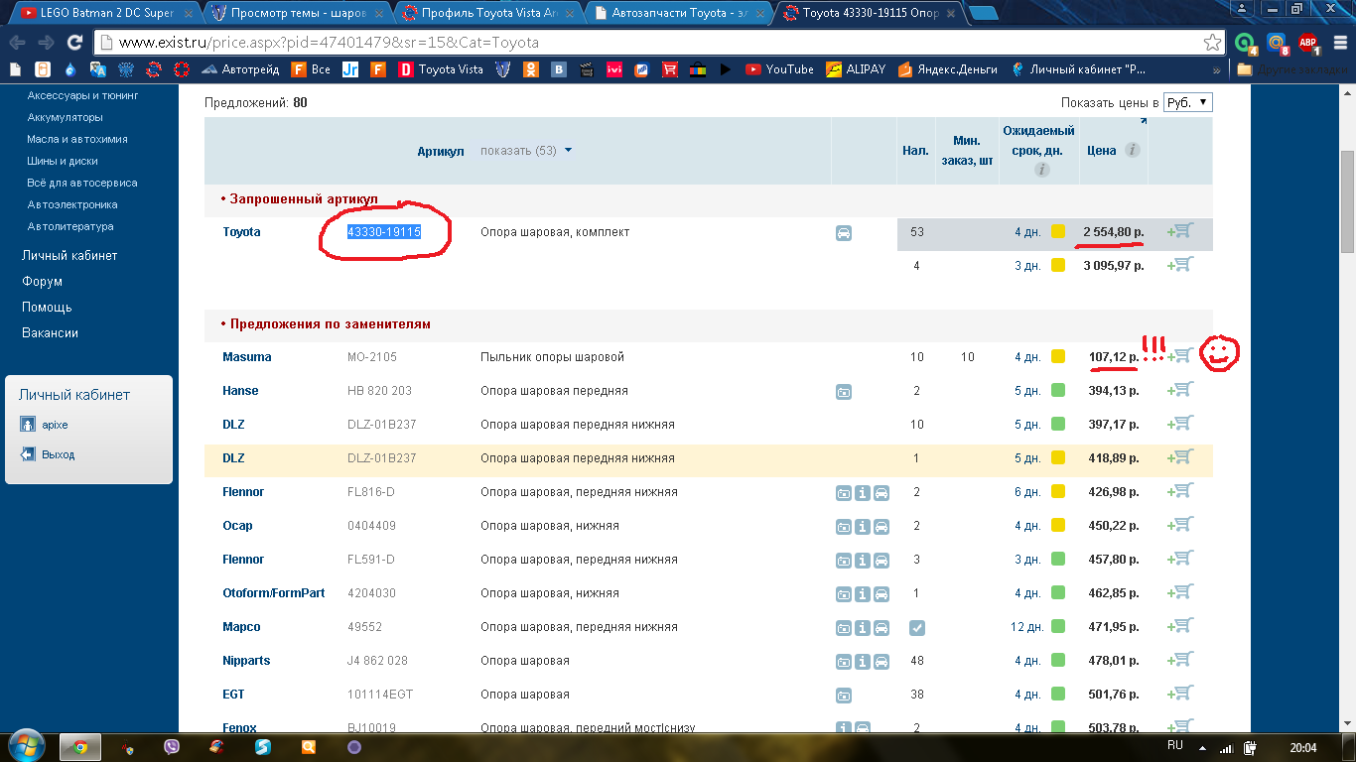Open the Руб. currency dropdown
This screenshot has height=762, width=1356.
point(1187,102)
